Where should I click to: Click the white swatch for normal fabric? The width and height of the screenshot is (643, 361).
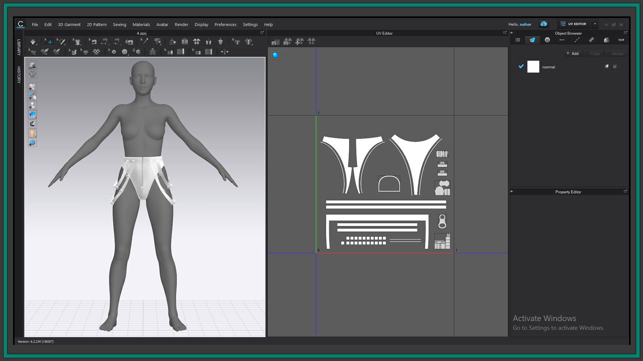pos(533,67)
